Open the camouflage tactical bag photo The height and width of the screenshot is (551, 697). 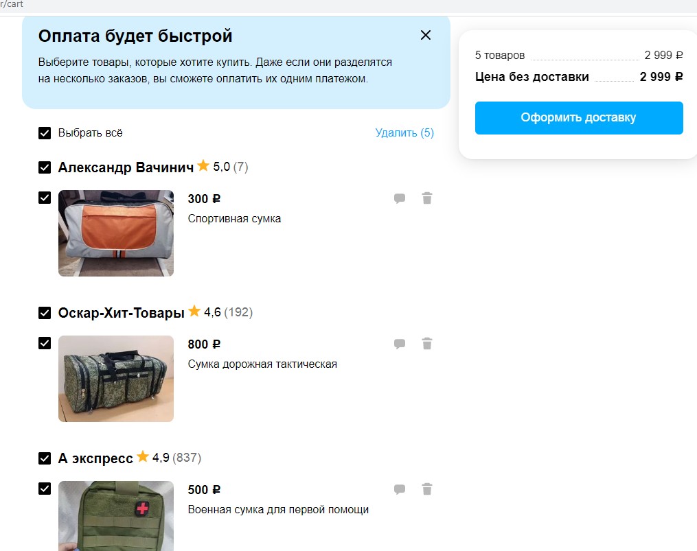coord(116,379)
